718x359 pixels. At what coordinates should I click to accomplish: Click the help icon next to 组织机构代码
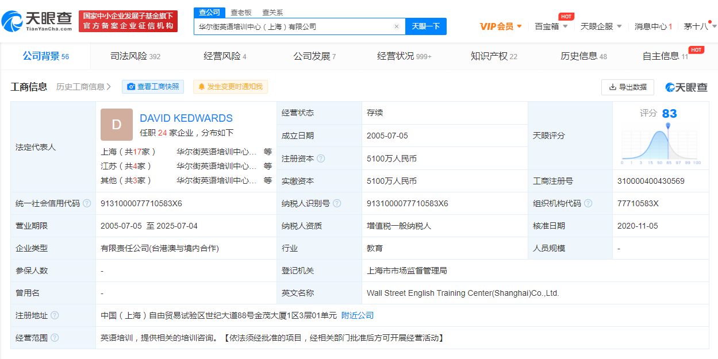click(x=589, y=203)
